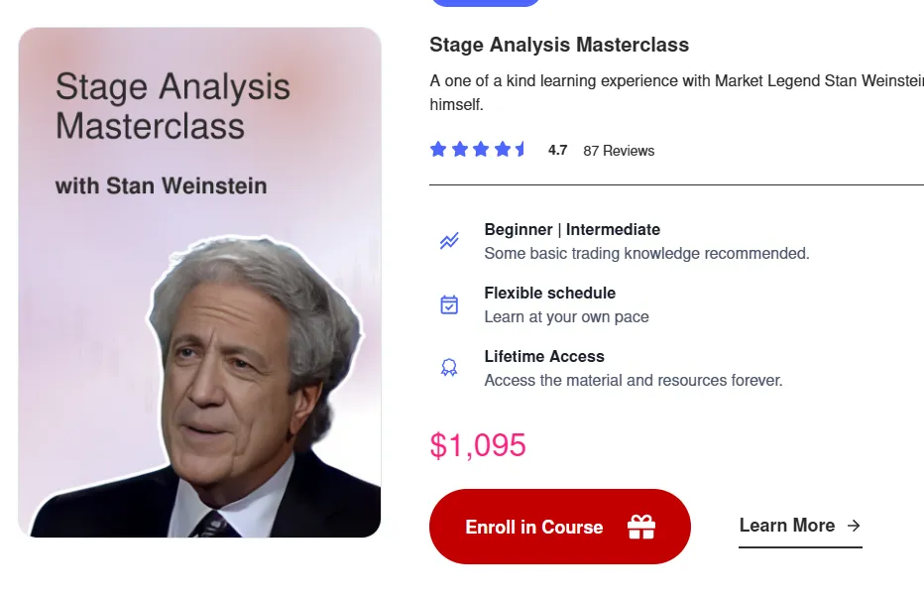The width and height of the screenshot is (924, 599).
Task: Click the blue pill button above the title
Action: [486, 3]
